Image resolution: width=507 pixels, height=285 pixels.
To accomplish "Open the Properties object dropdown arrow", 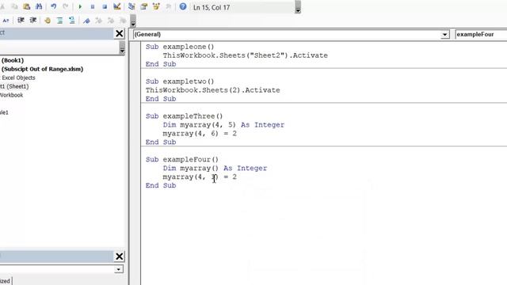I will [119, 269].
